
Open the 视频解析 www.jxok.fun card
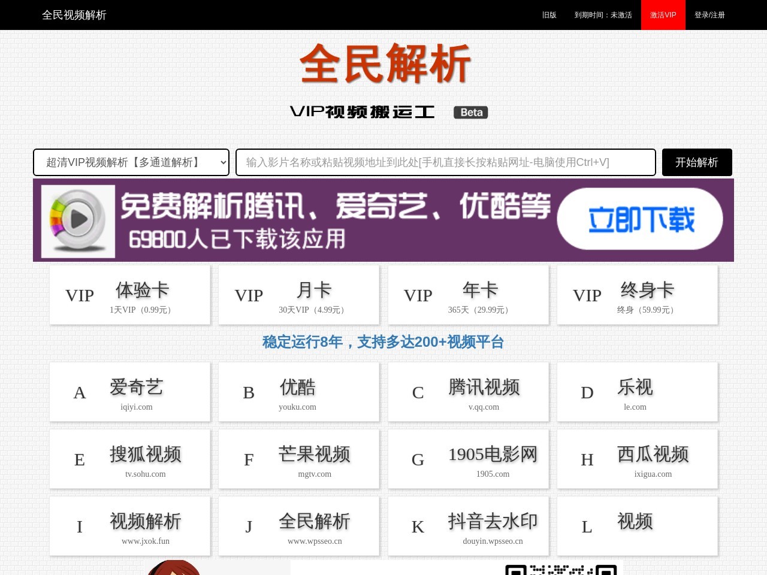(130, 526)
